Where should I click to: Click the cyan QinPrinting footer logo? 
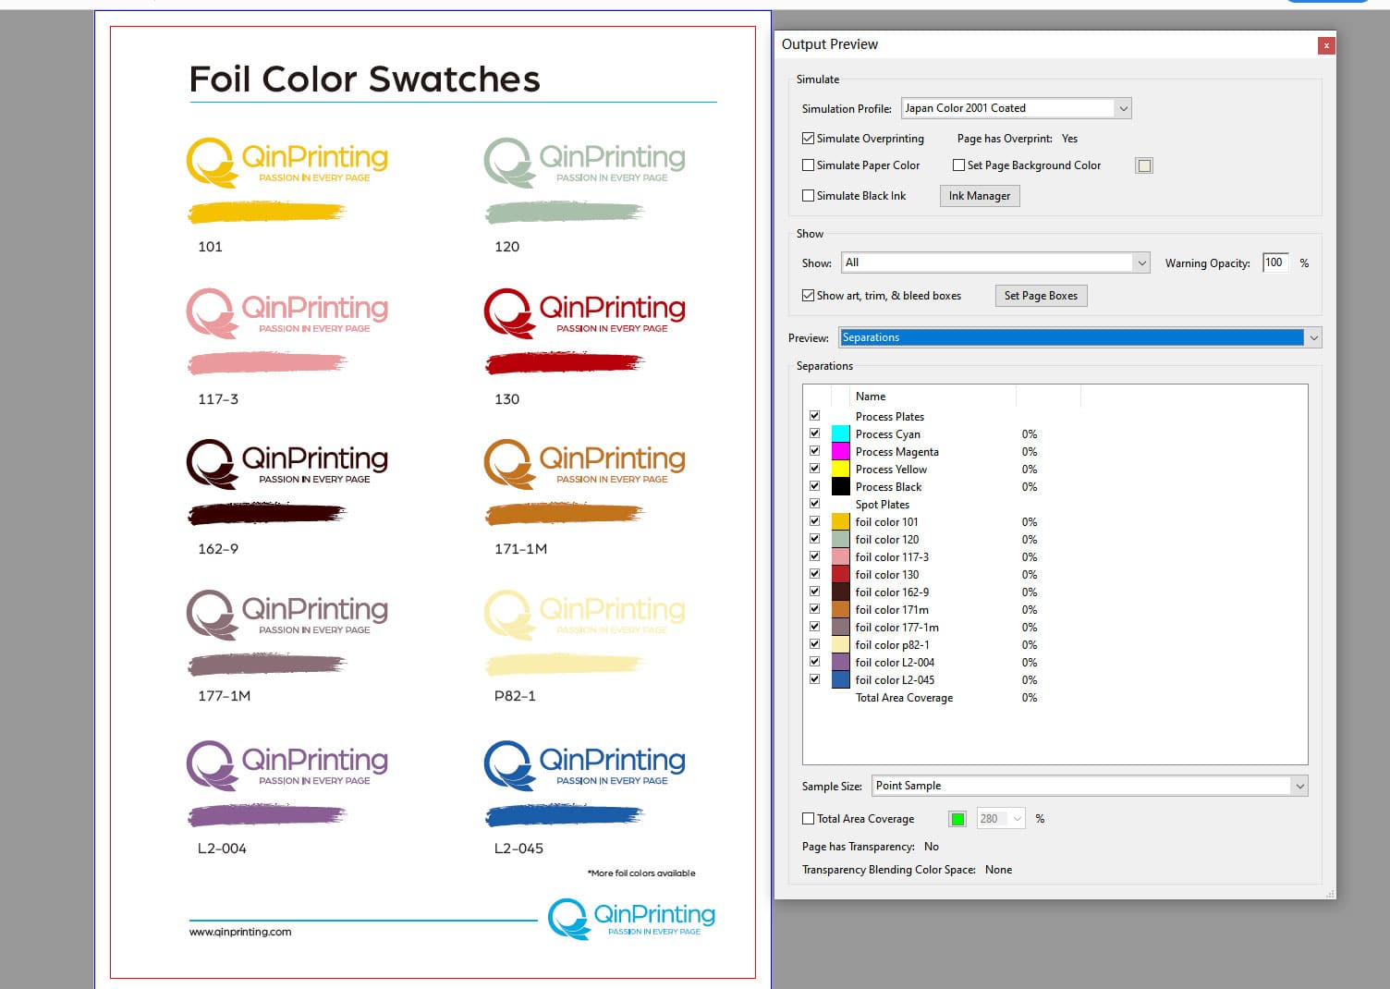pyautogui.click(x=632, y=919)
